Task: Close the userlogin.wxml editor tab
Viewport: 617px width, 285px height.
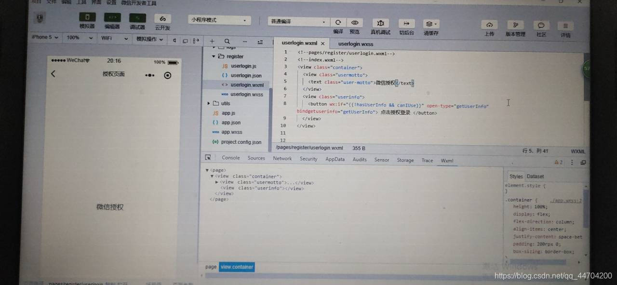Action: (x=322, y=43)
